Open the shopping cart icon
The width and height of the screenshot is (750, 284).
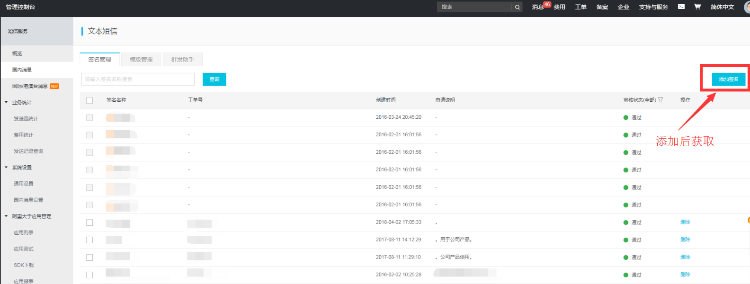697,7
